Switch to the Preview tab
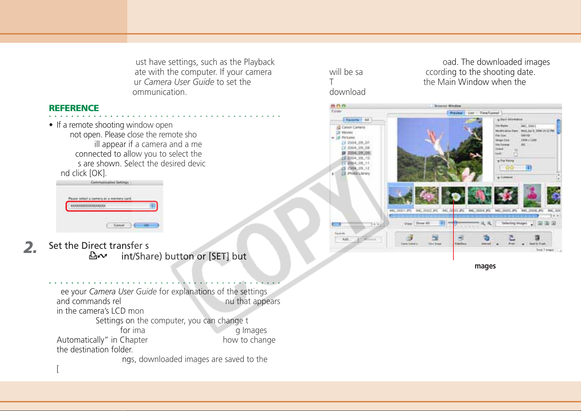Viewport: 581px width, 411px height. click(456, 113)
